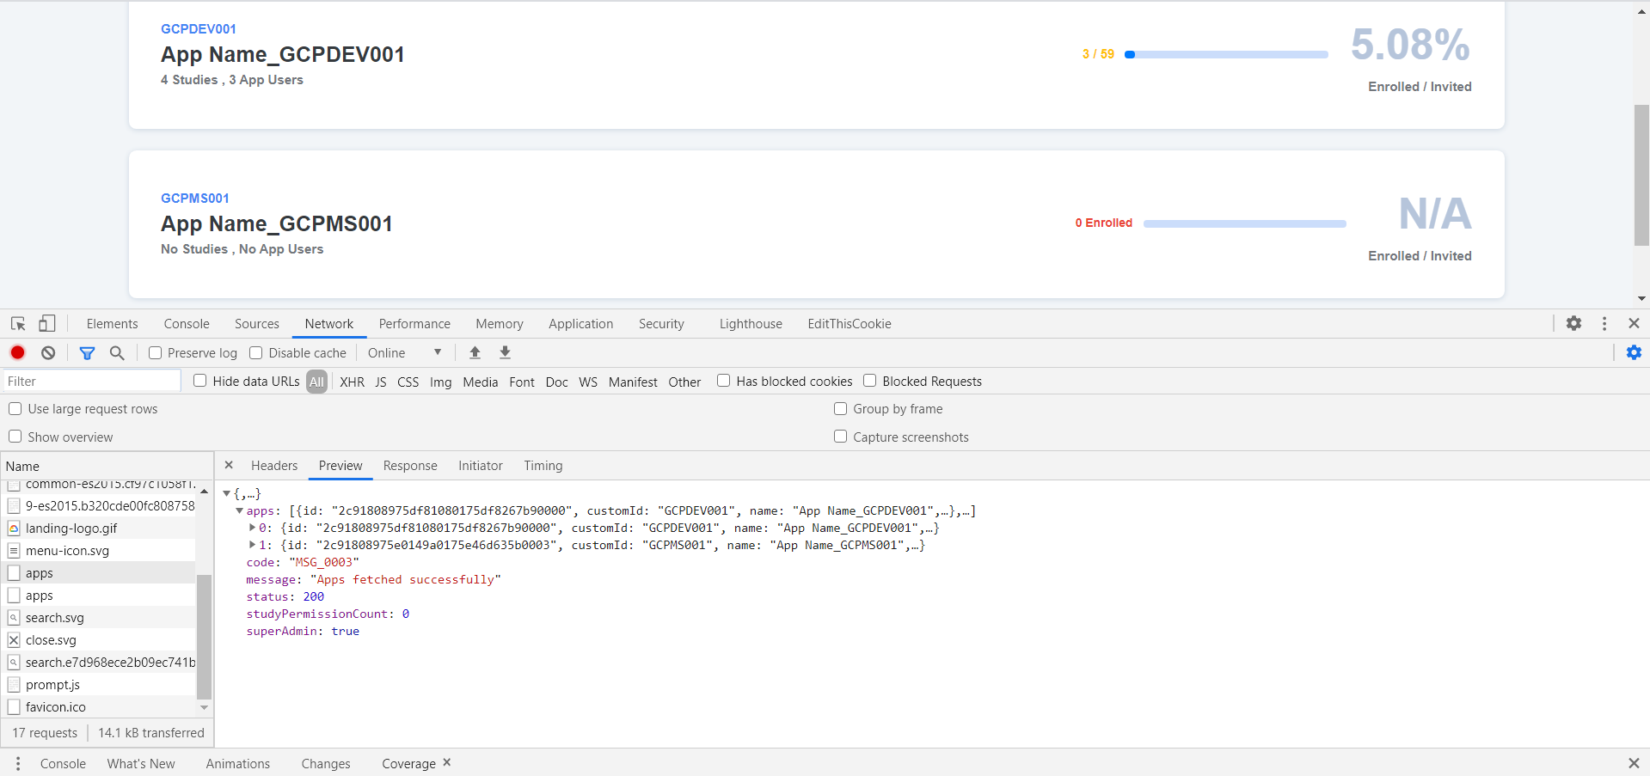
Task: Open the Lighthouse panel
Action: click(x=750, y=323)
